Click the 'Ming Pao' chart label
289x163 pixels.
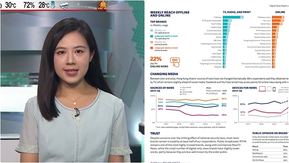(218, 67)
